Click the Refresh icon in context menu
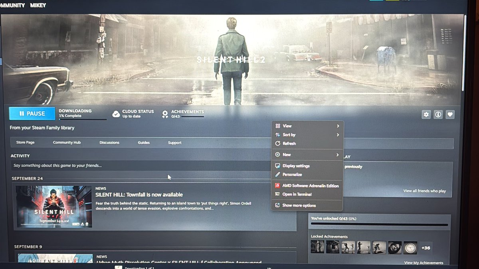Image resolution: width=479 pixels, height=269 pixels. (x=278, y=143)
